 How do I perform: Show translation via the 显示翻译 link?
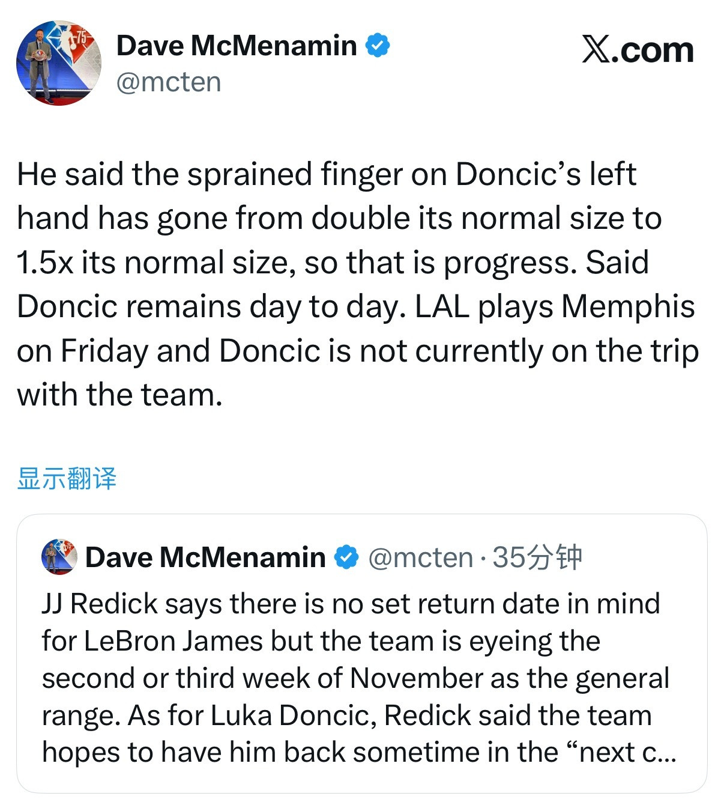pos(67,479)
